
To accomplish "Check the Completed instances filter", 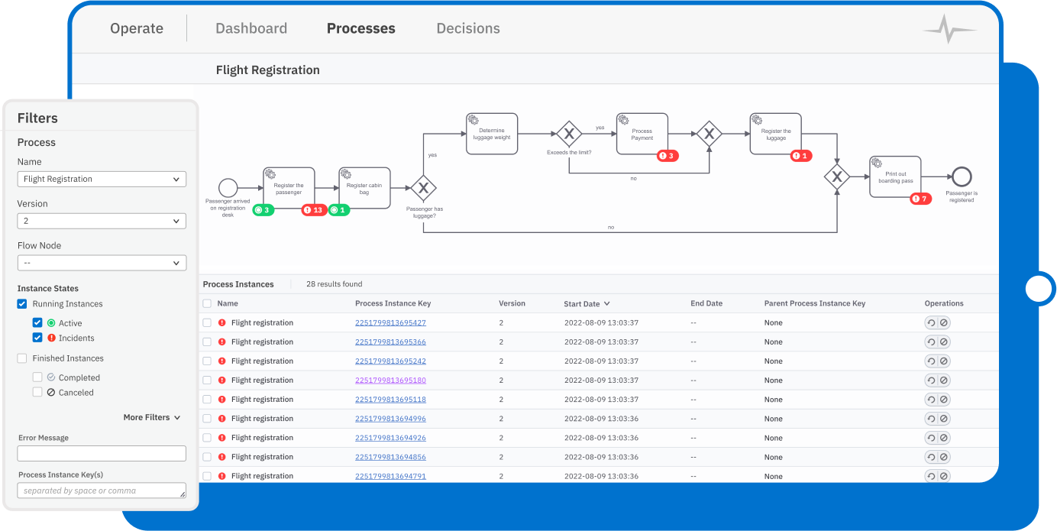I will [x=37, y=377].
